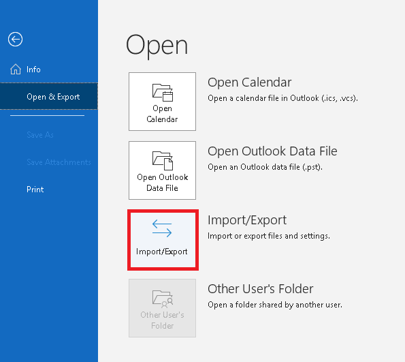Viewport: 405px width, 362px height.
Task: Click the back arrow circle icon
Action: click(15, 40)
